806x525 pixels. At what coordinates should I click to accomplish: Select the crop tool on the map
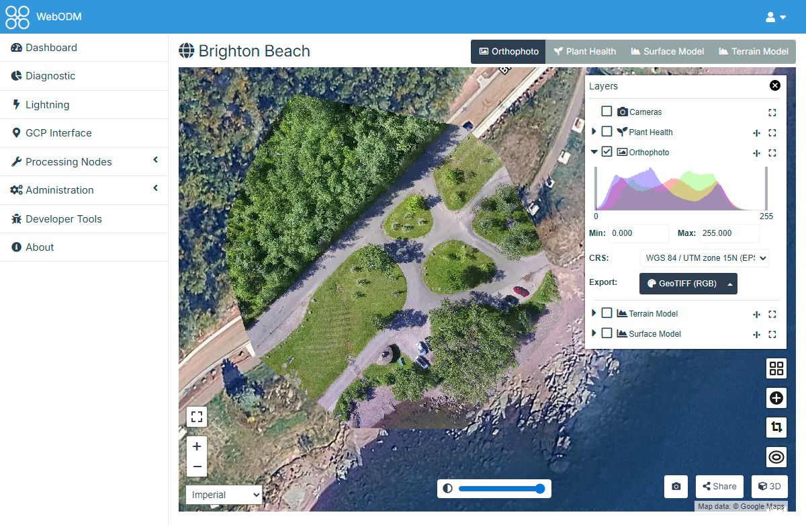[776, 427]
